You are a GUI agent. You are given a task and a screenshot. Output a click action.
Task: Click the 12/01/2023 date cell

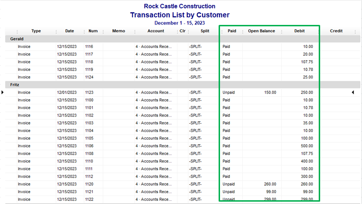tap(67, 92)
